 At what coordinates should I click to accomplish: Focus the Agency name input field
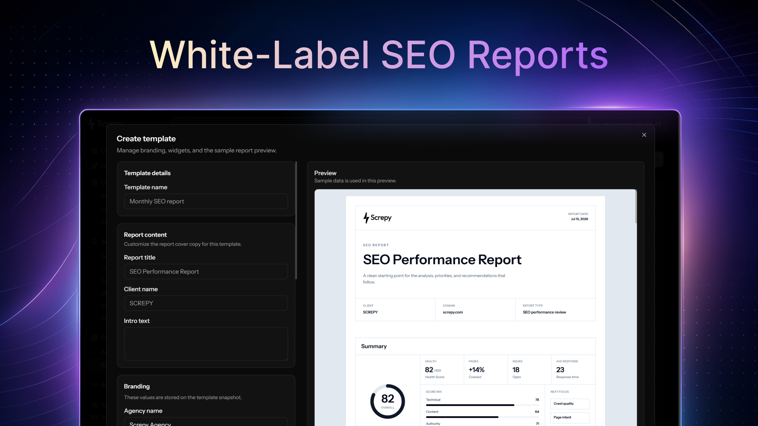[206, 422]
